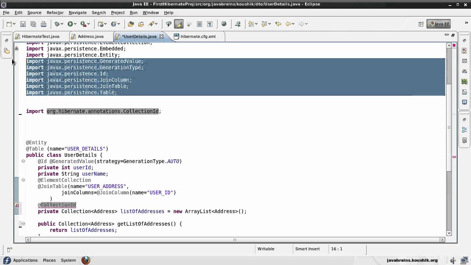
Task: Open the File menu
Action: pos(6,13)
